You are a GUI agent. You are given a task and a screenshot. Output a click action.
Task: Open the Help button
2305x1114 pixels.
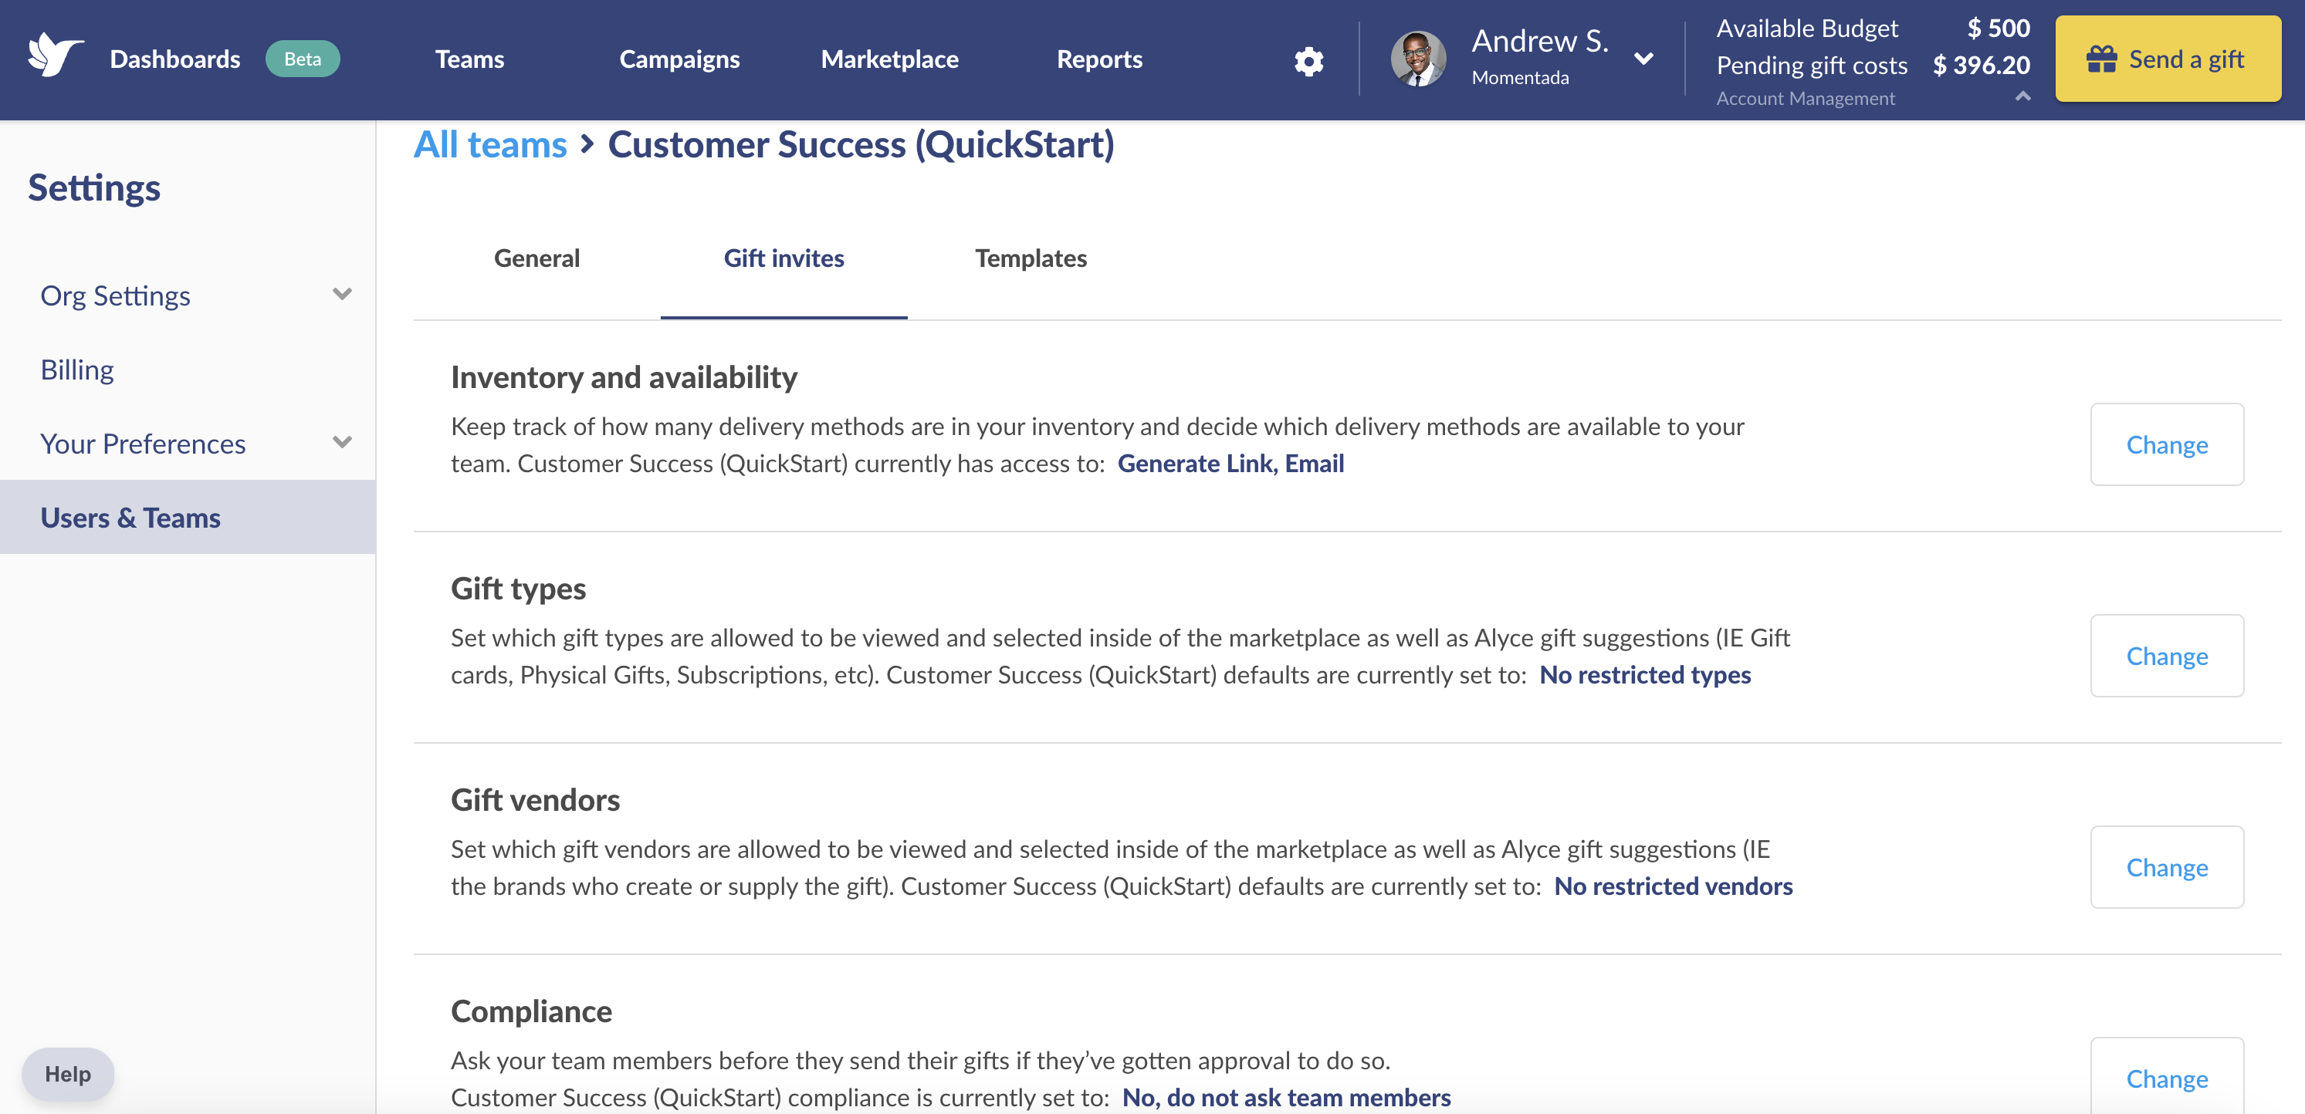pyautogui.click(x=68, y=1074)
